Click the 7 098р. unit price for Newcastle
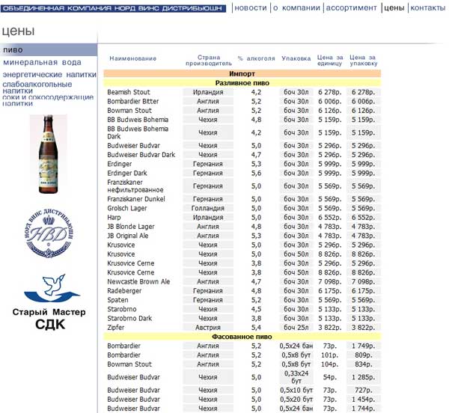This screenshot has width=449, height=413. coord(329,281)
